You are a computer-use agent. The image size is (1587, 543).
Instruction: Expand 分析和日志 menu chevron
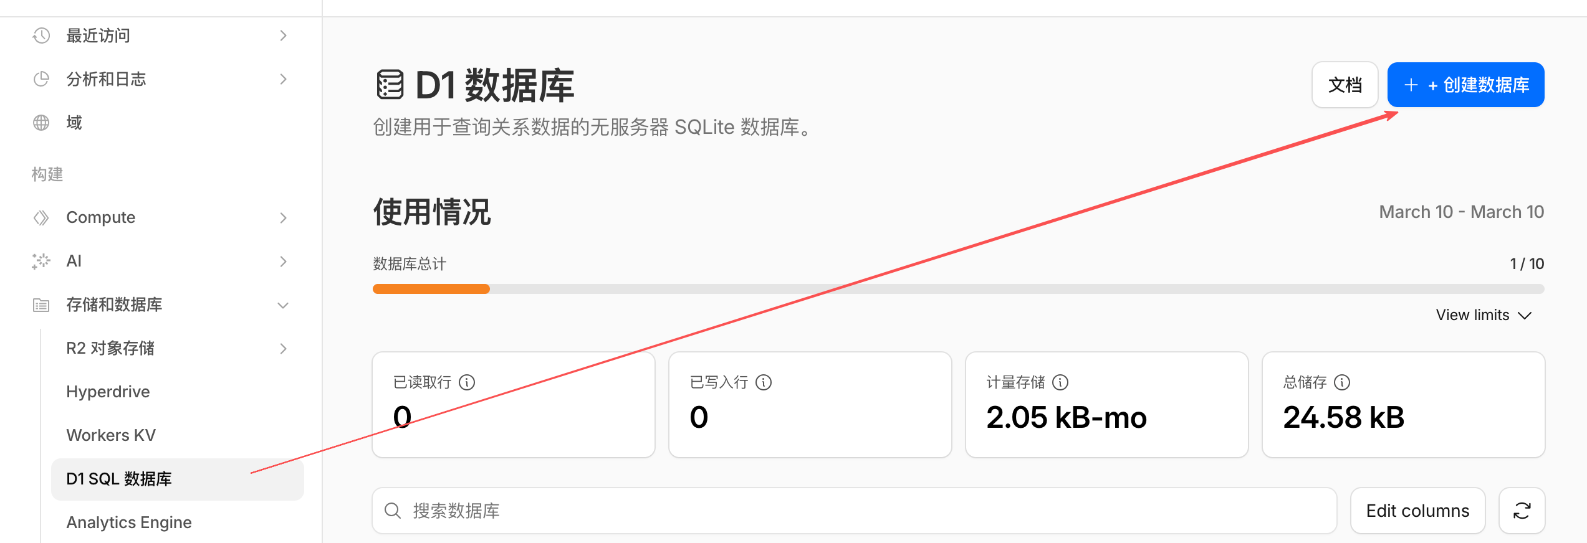pos(283,79)
